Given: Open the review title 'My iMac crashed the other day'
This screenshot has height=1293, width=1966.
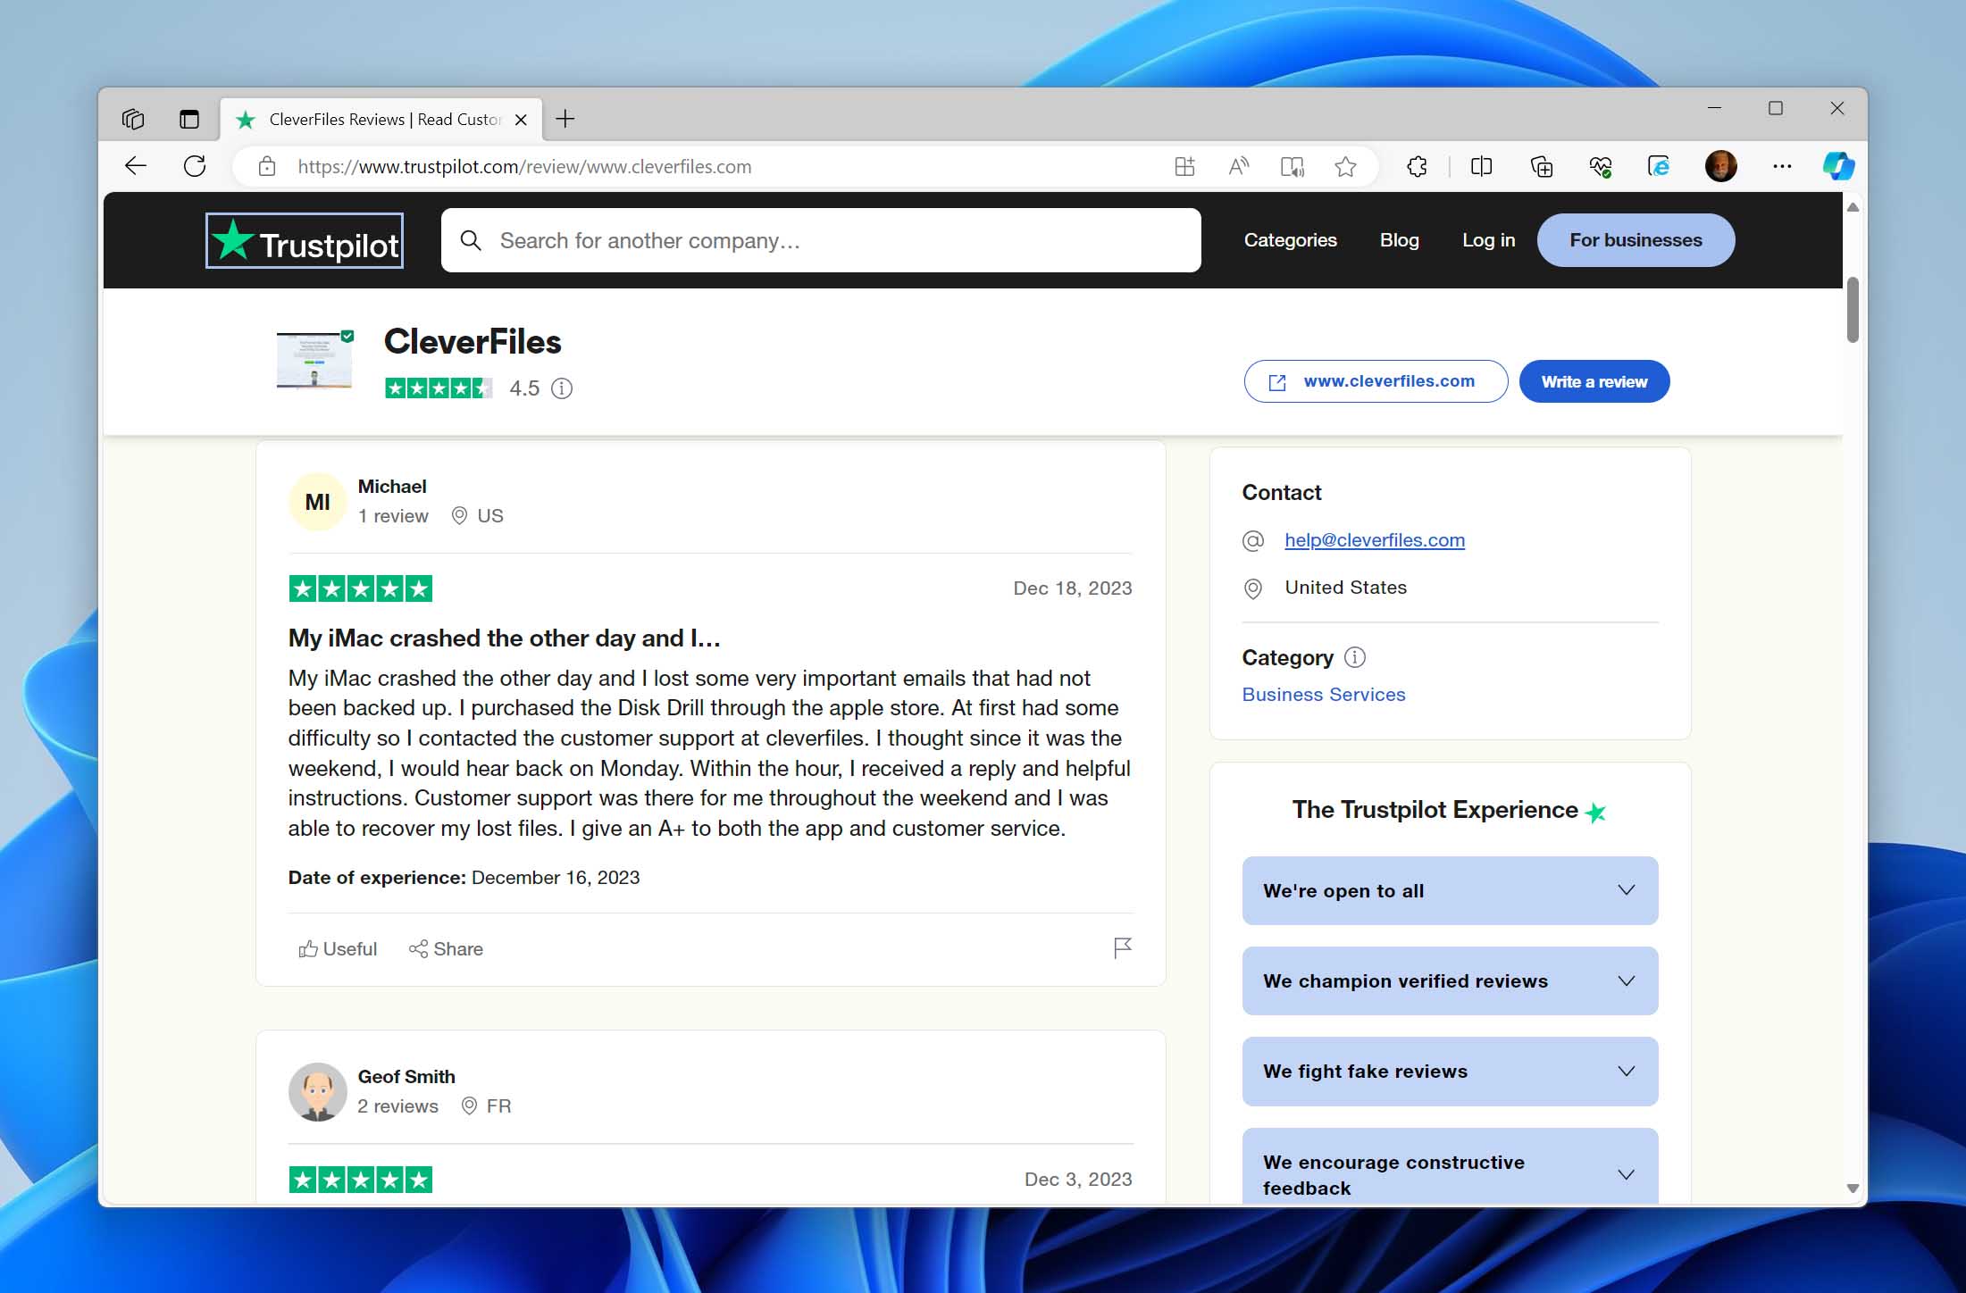Looking at the screenshot, I should click(x=504, y=638).
